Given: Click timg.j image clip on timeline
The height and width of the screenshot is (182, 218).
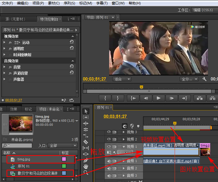Looking at the screenshot, I should 205,150.
